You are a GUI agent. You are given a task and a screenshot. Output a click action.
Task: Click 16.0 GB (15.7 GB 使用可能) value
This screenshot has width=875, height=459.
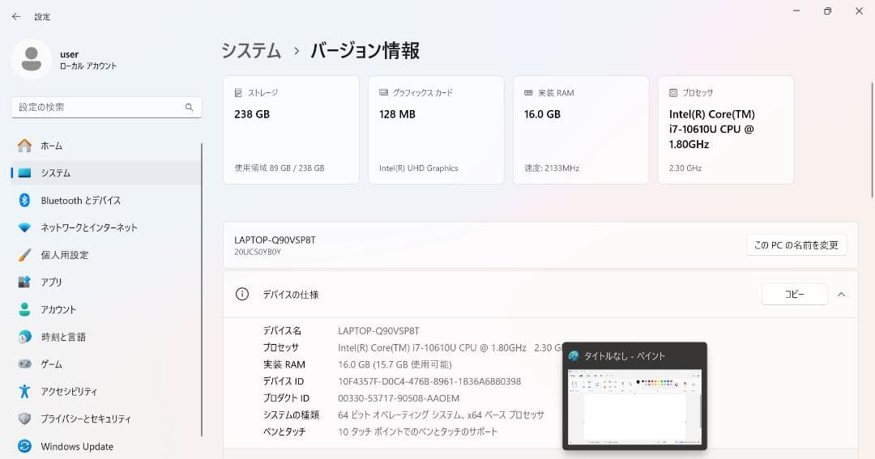click(395, 365)
